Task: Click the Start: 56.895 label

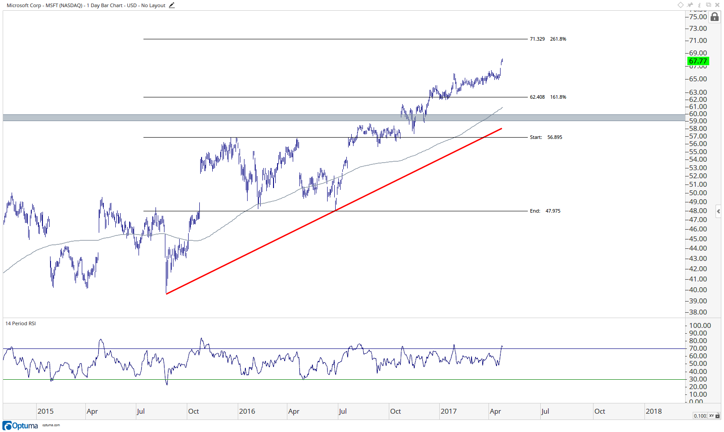Action: (546, 137)
